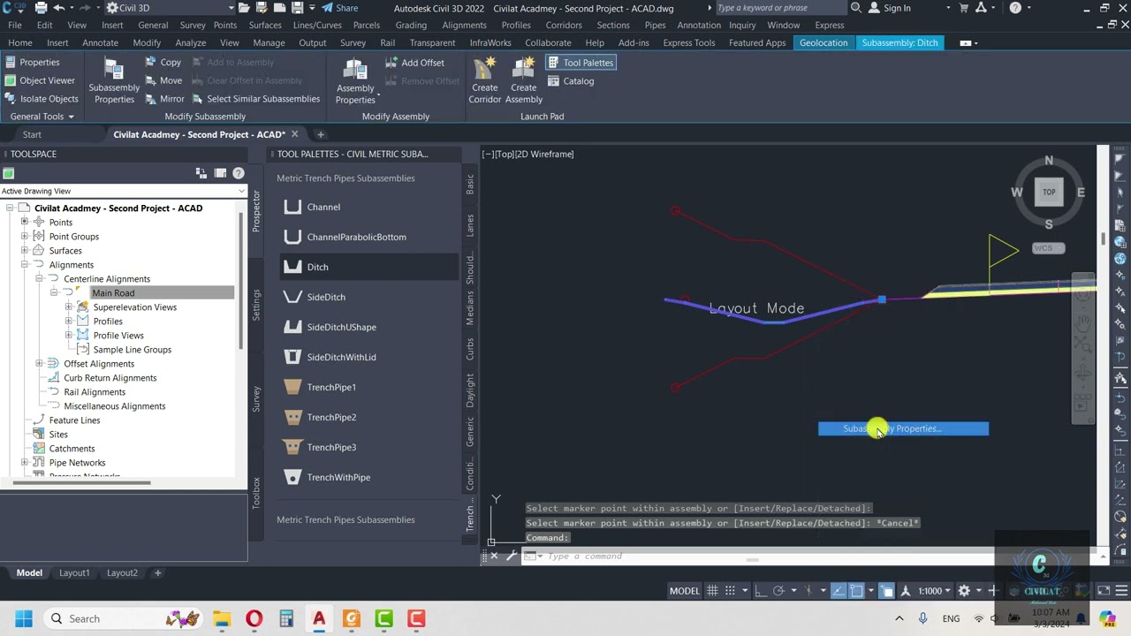Click the Add Offset tool
Screen dimensions: 1131x636
pos(414,63)
